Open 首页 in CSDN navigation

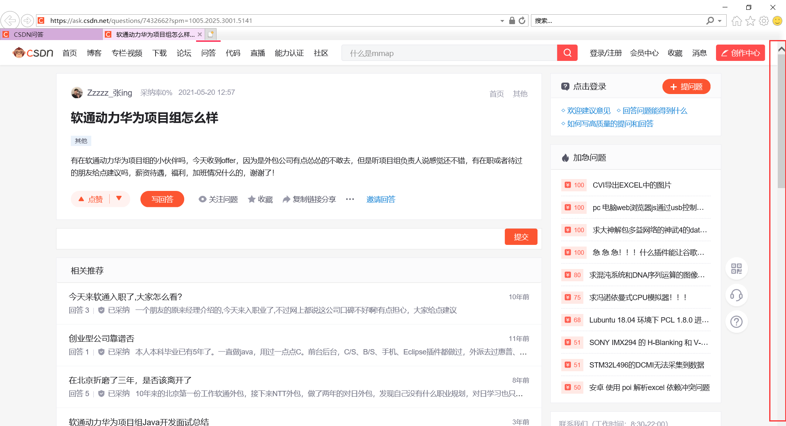click(x=70, y=53)
